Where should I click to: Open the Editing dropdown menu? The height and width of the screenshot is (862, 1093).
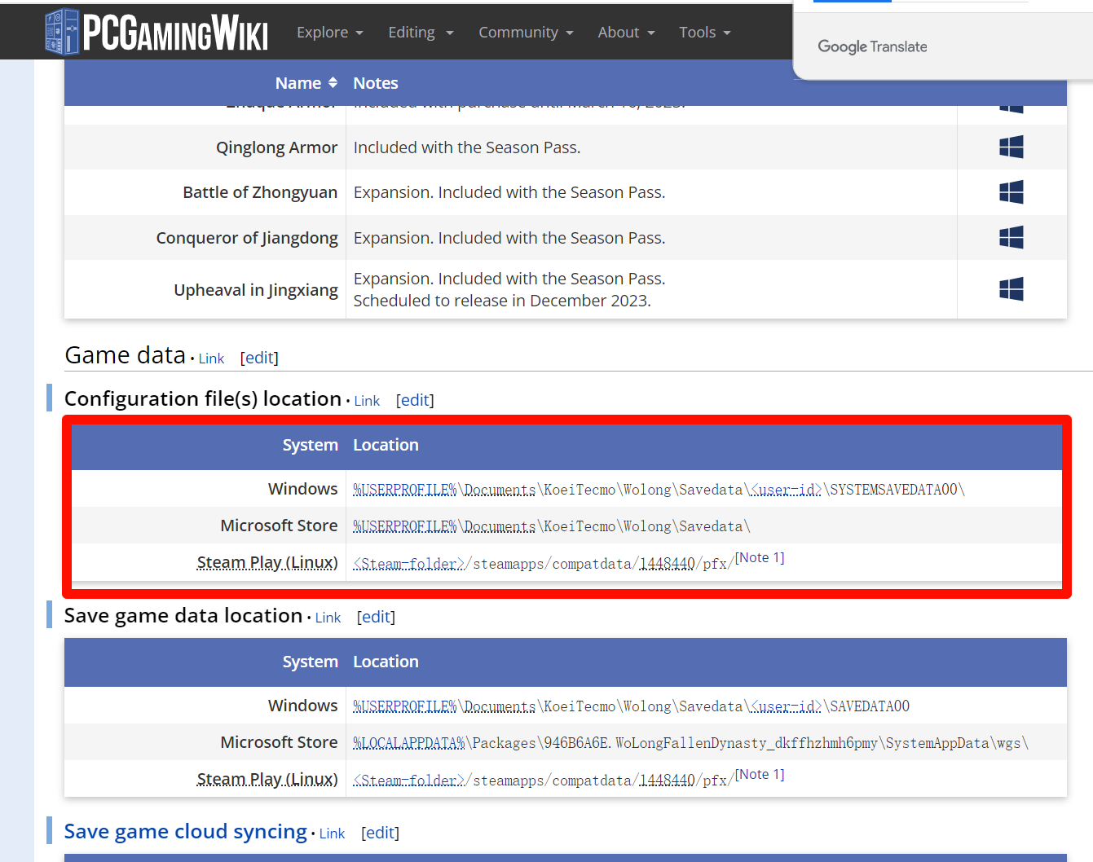pos(421,33)
